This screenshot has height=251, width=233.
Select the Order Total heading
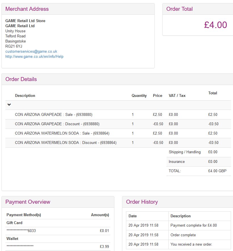179,9
